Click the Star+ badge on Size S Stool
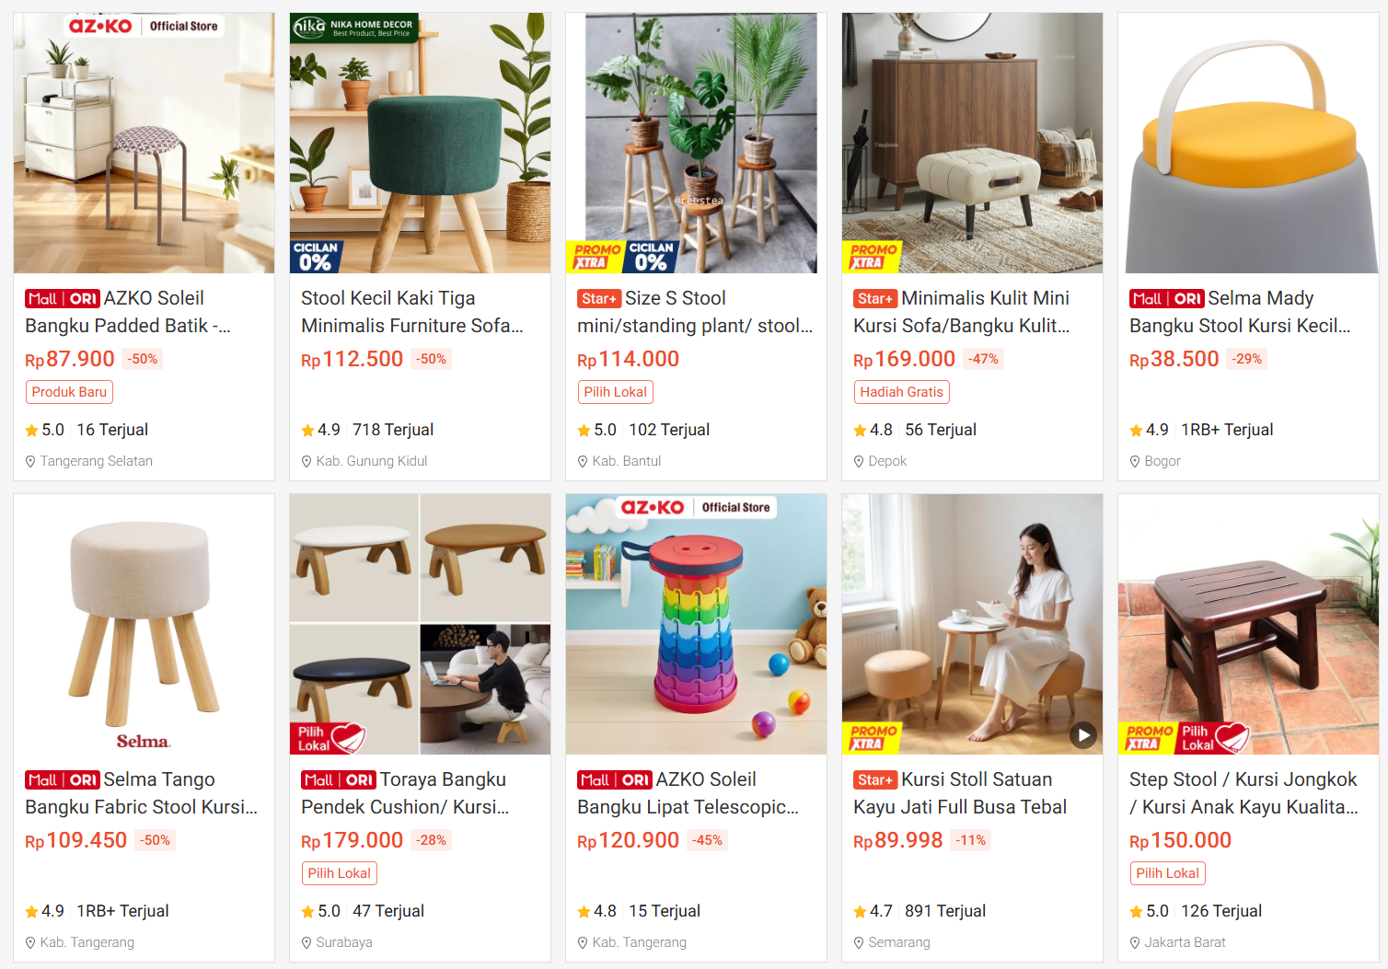1388x969 pixels. click(x=599, y=299)
